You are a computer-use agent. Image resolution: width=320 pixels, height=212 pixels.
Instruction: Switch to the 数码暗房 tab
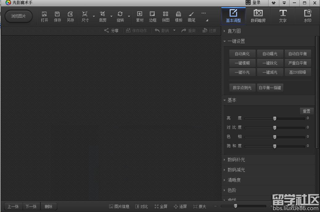[258, 16]
